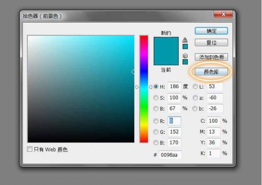Viewport: 262px width, 185px height.
Task: Click the hex color code field
Action: (170, 155)
